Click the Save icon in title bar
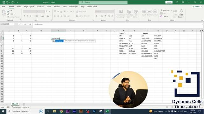The width and height of the screenshot is (204, 114). click(x=4, y=2)
